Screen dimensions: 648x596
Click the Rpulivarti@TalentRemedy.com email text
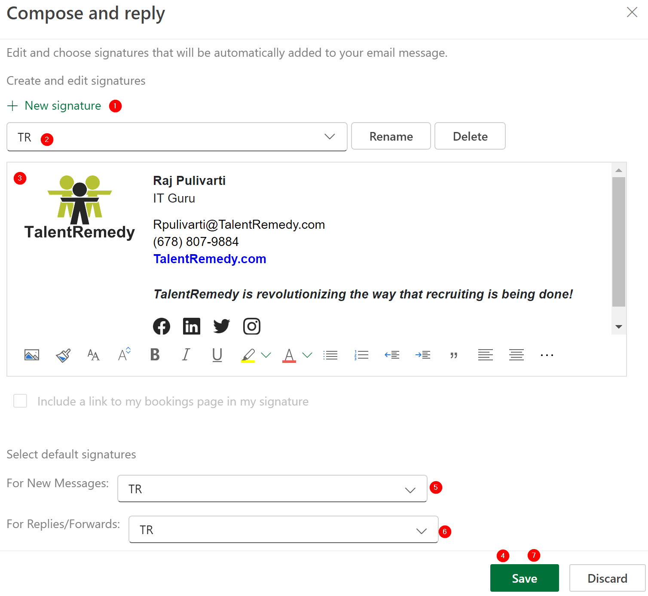239,224
